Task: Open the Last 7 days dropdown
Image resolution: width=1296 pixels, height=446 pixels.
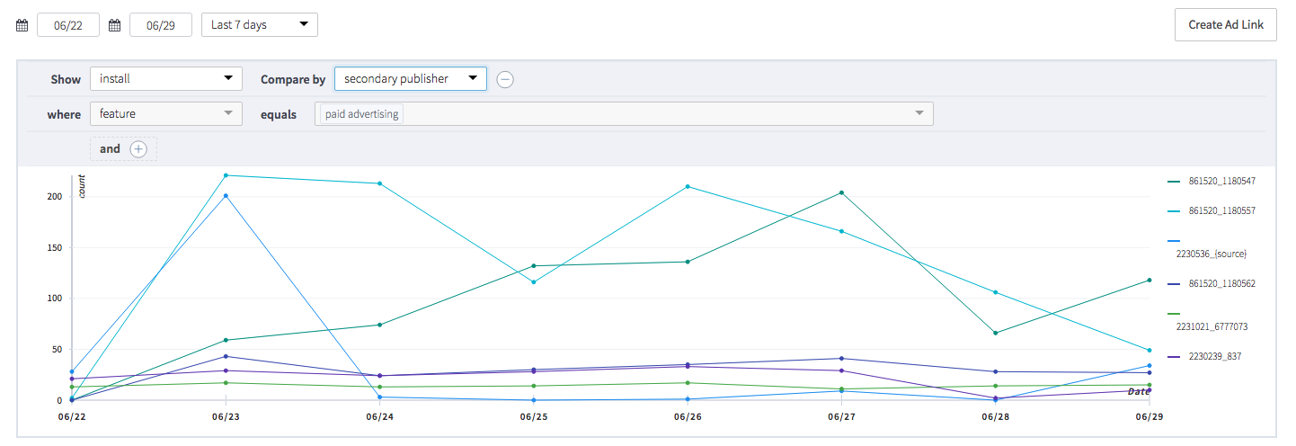Action: click(x=260, y=25)
